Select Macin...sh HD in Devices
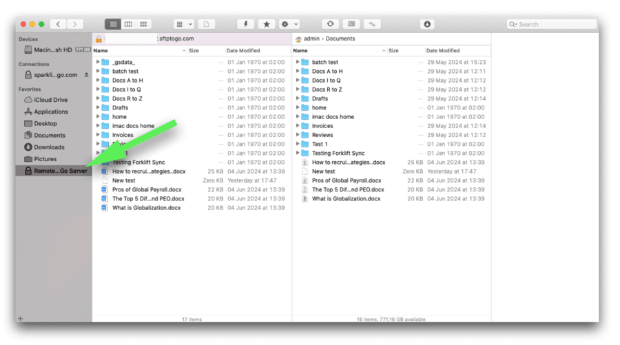Image resolution: width=620 pixels, height=345 pixels. (53, 50)
